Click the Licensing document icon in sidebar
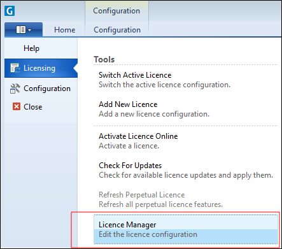282x249 pixels. coord(15,68)
